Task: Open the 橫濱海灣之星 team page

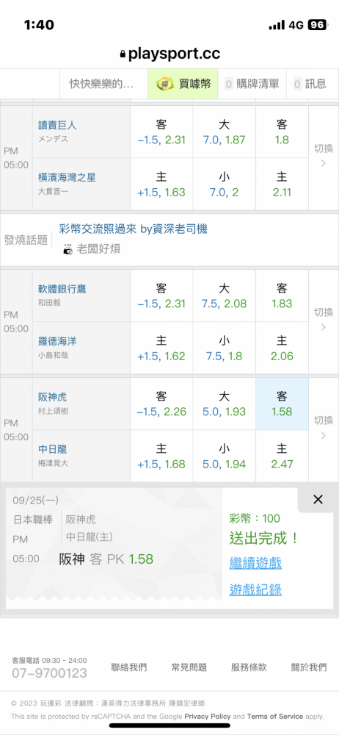Action: [67, 178]
